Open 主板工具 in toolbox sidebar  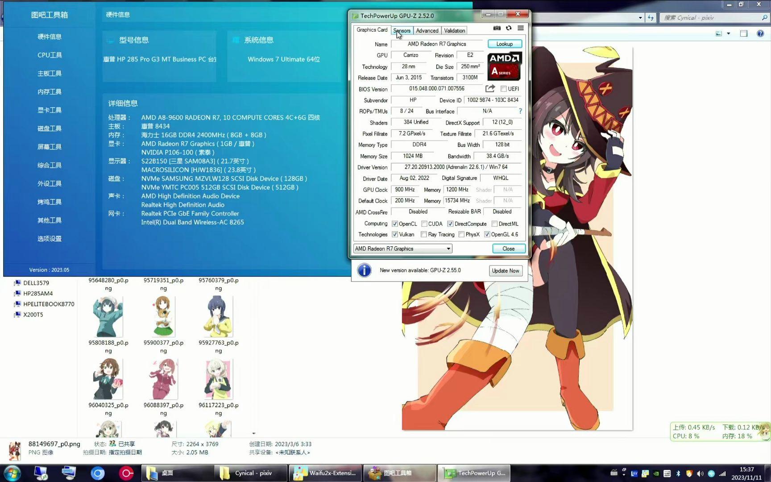pyautogui.click(x=50, y=73)
